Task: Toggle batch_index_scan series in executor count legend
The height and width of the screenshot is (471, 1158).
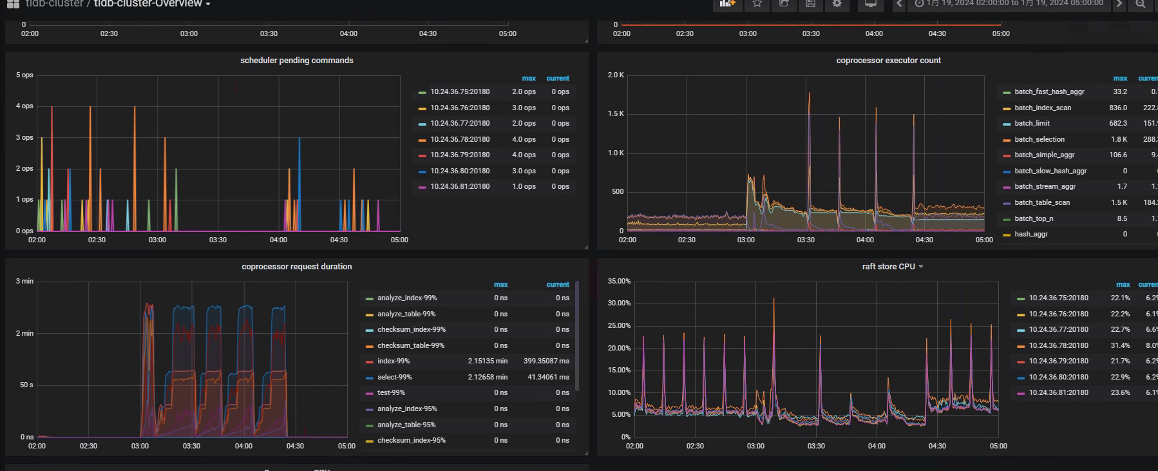Action: point(1043,108)
